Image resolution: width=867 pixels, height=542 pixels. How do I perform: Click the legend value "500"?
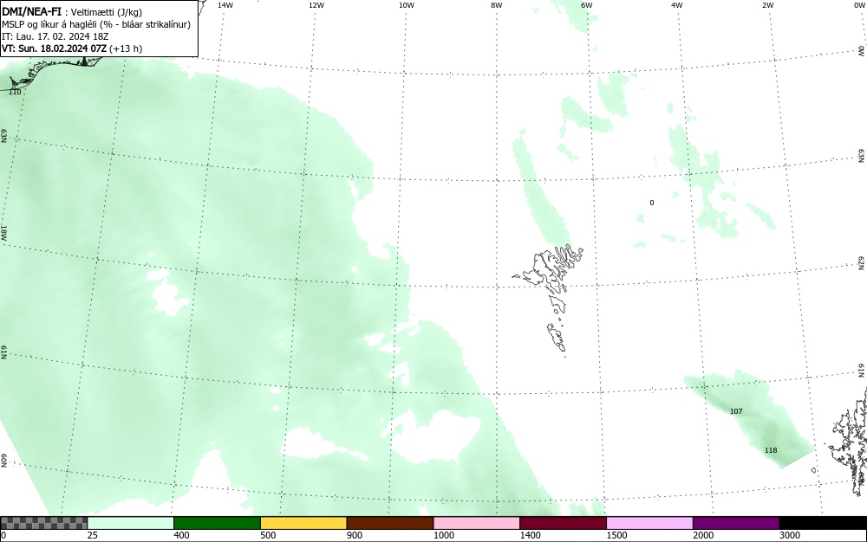[268, 535]
